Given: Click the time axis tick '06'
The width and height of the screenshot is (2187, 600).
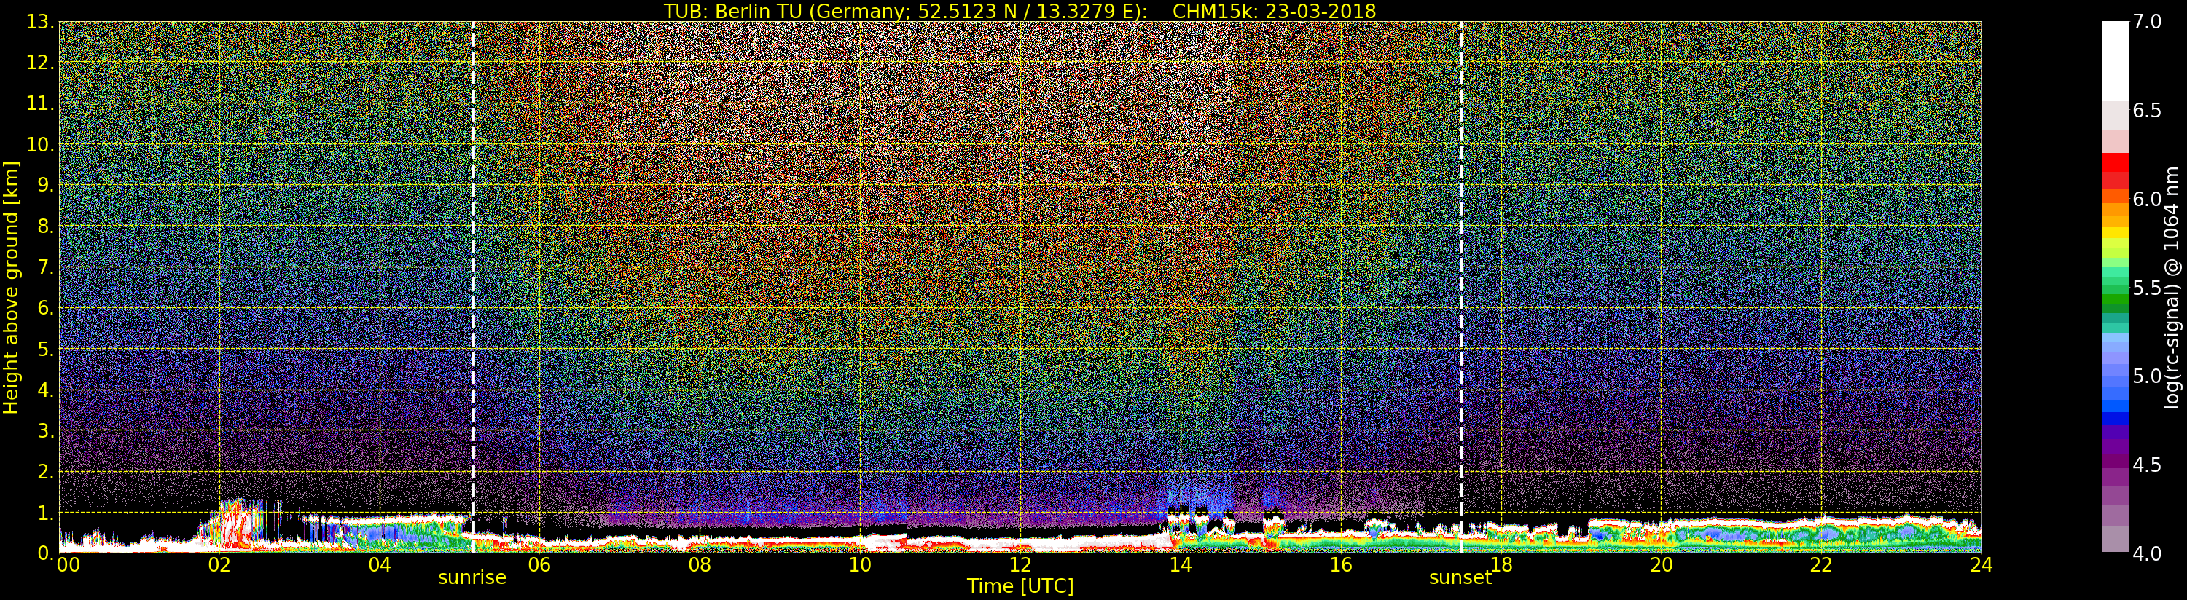Looking at the screenshot, I should 539,565.
